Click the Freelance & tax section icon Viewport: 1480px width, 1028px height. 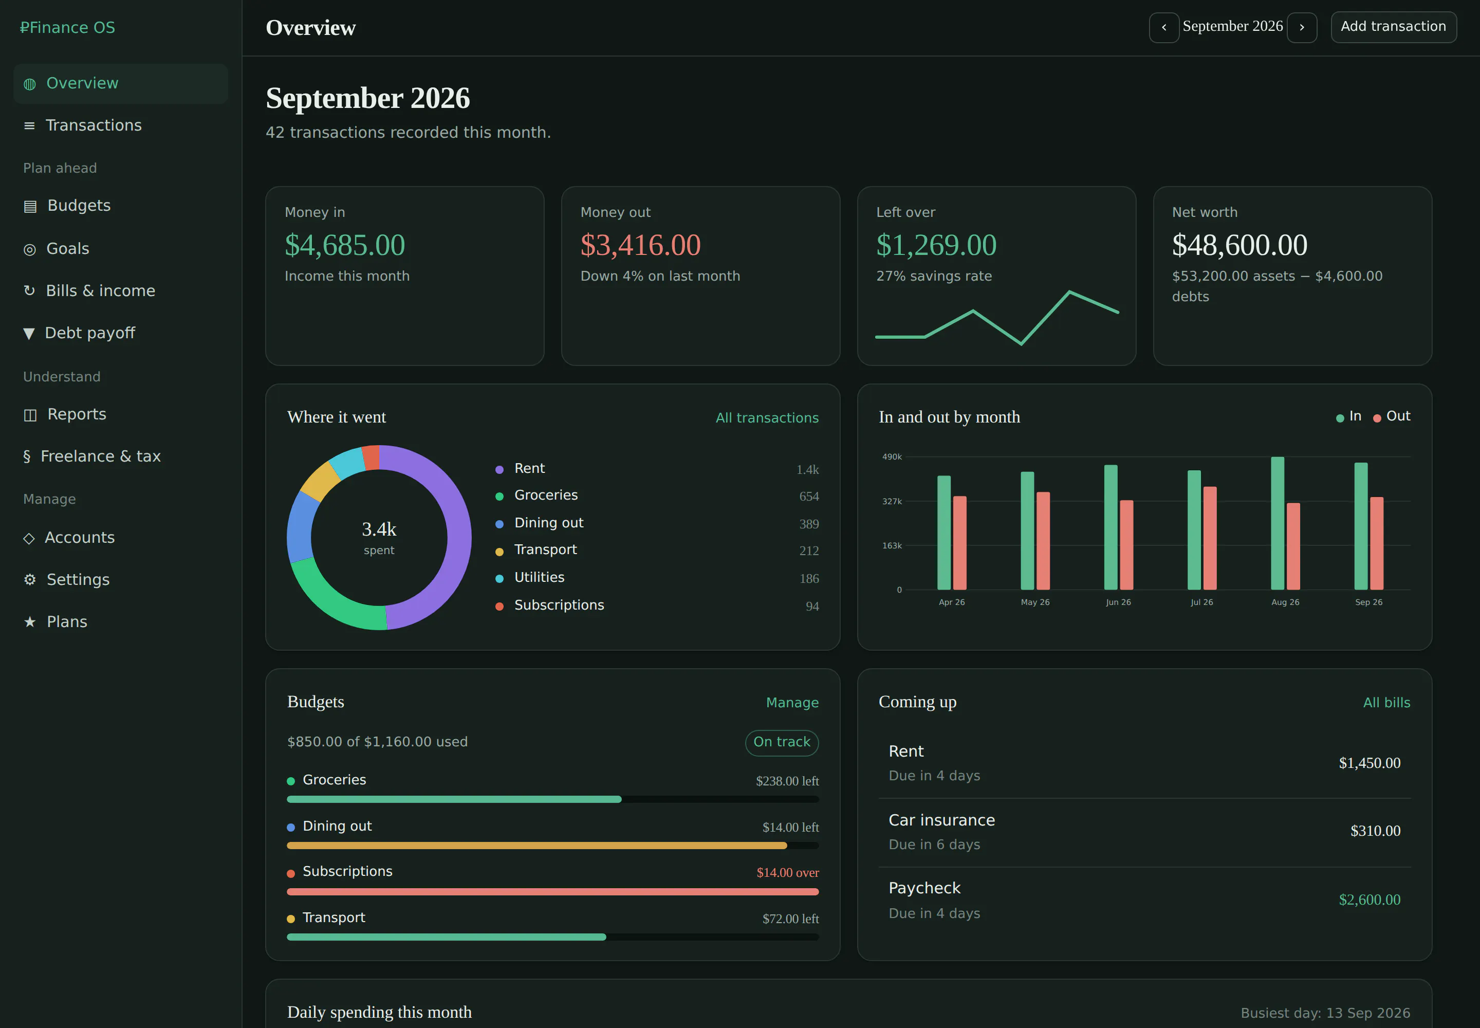[x=26, y=456]
